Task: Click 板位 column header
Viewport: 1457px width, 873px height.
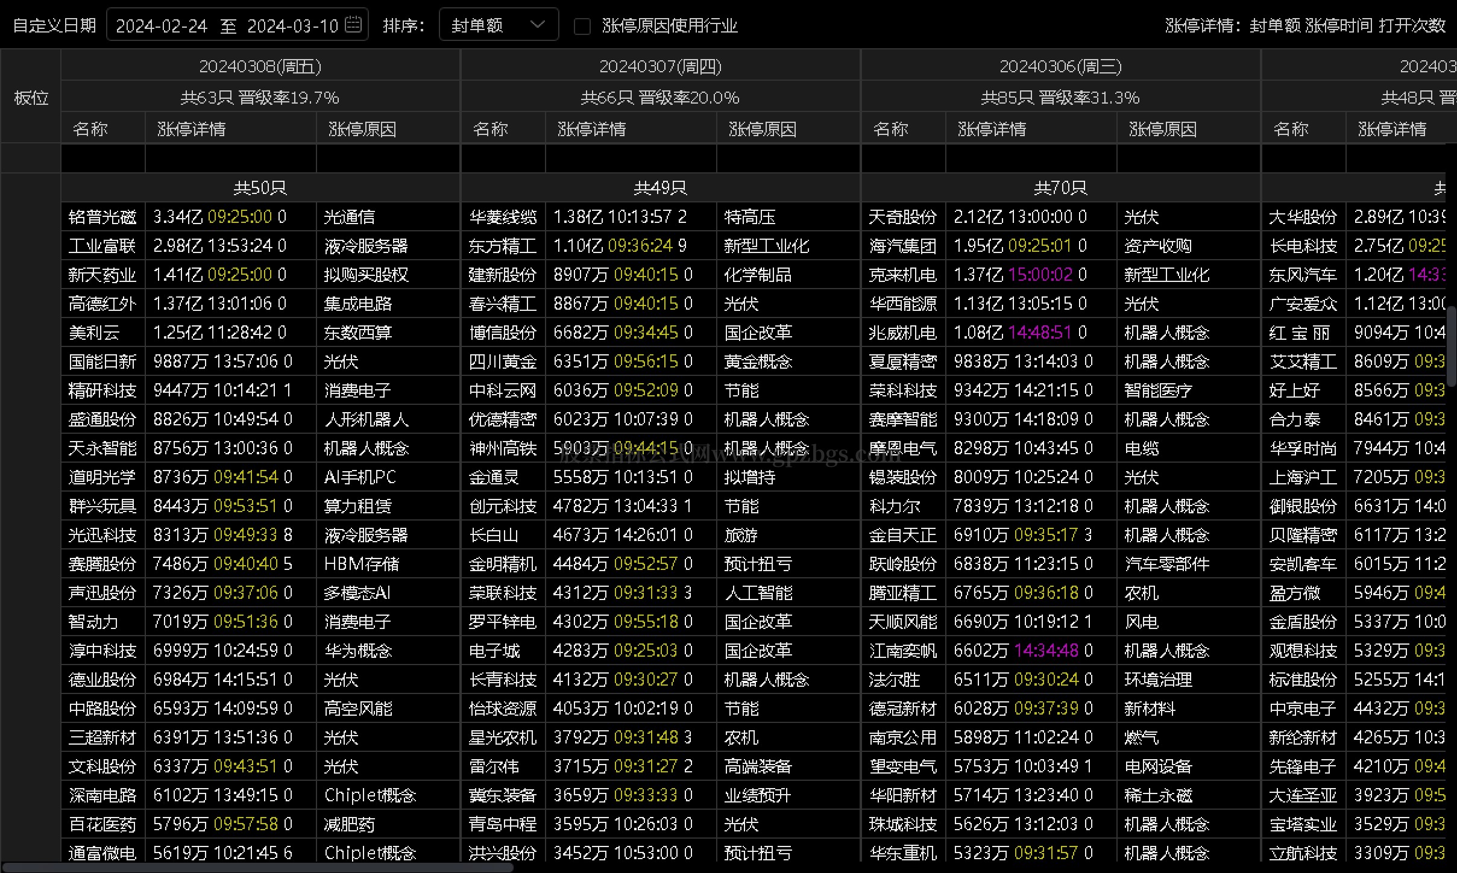Action: [31, 97]
